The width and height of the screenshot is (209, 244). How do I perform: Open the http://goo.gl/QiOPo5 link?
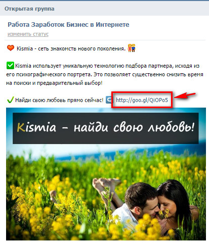pyautogui.click(x=142, y=100)
